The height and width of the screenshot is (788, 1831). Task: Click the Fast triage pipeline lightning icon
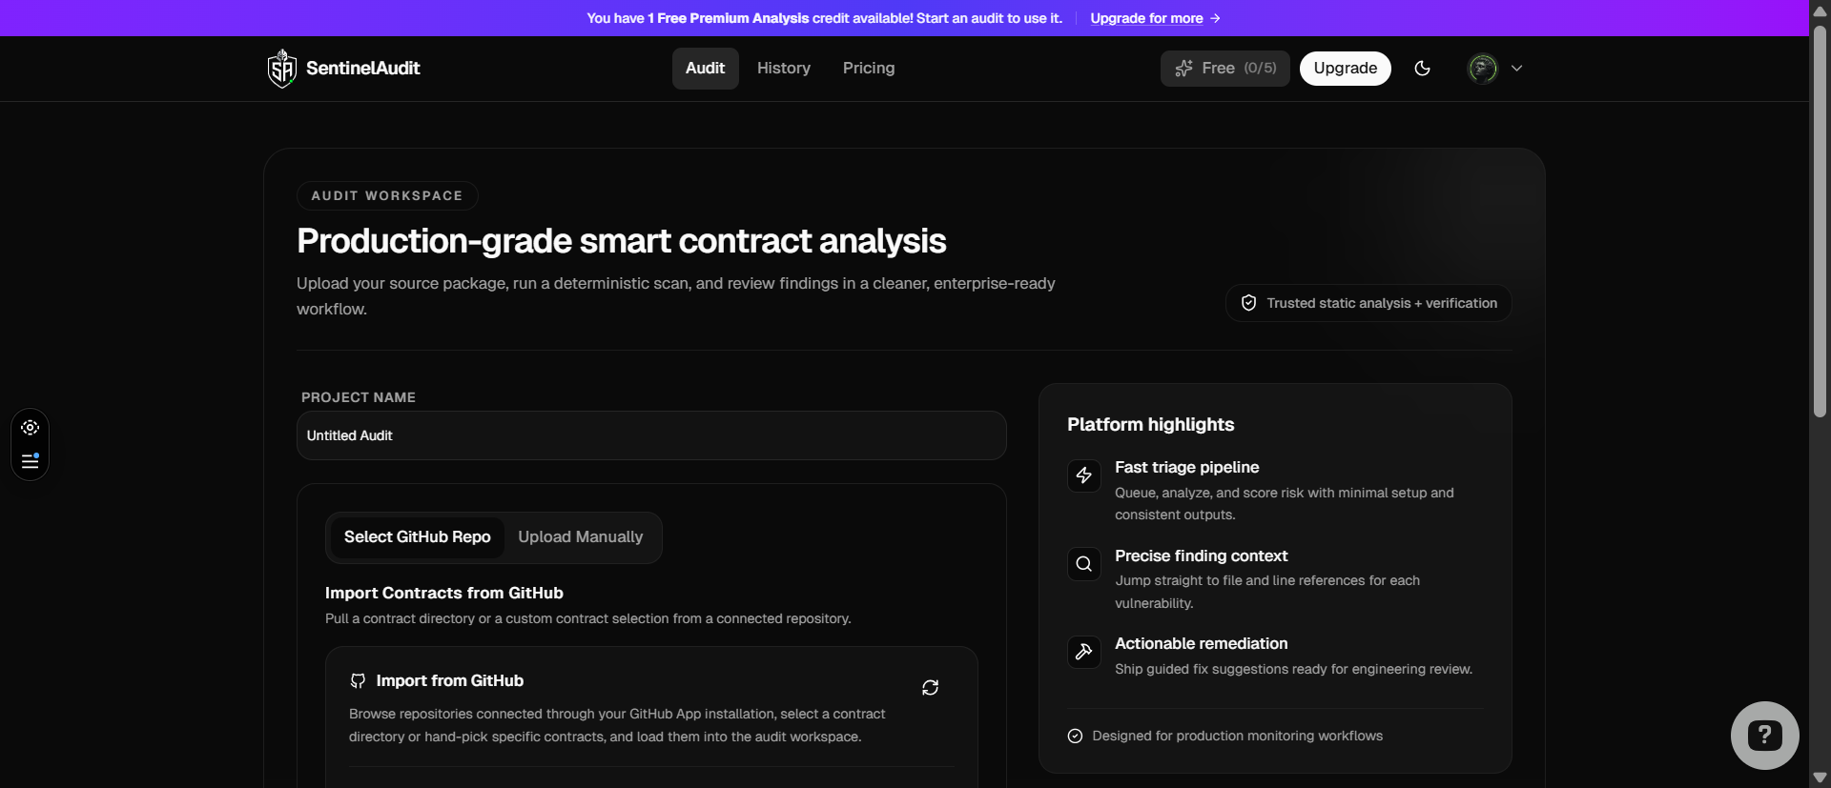coord(1084,475)
